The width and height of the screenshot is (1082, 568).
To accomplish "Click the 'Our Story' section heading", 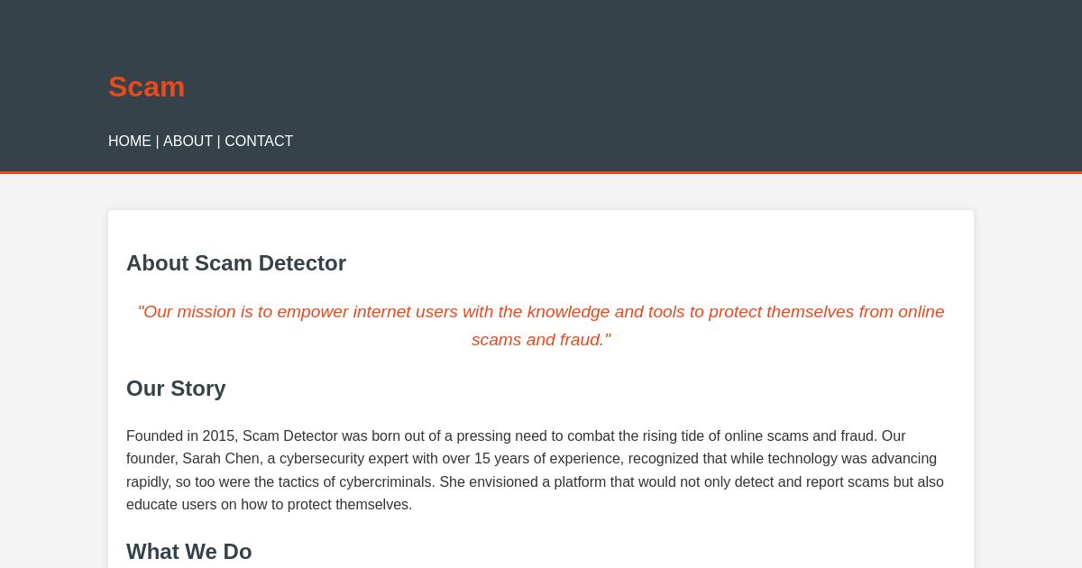I will [x=176, y=389].
